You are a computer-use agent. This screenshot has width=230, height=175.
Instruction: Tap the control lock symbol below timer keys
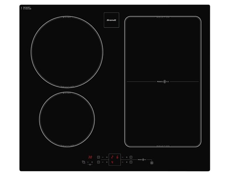point(90,165)
